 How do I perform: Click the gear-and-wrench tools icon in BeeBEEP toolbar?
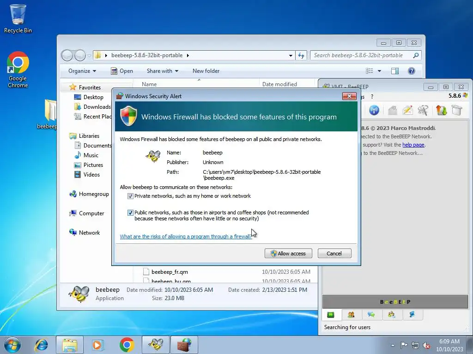(x=423, y=110)
